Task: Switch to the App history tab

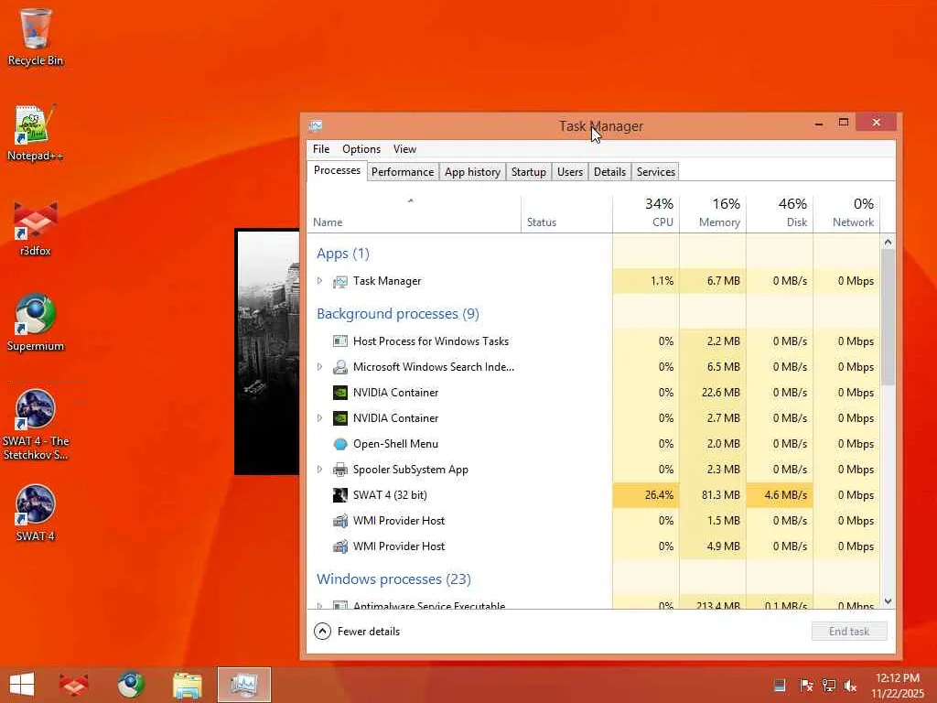Action: coord(472,172)
